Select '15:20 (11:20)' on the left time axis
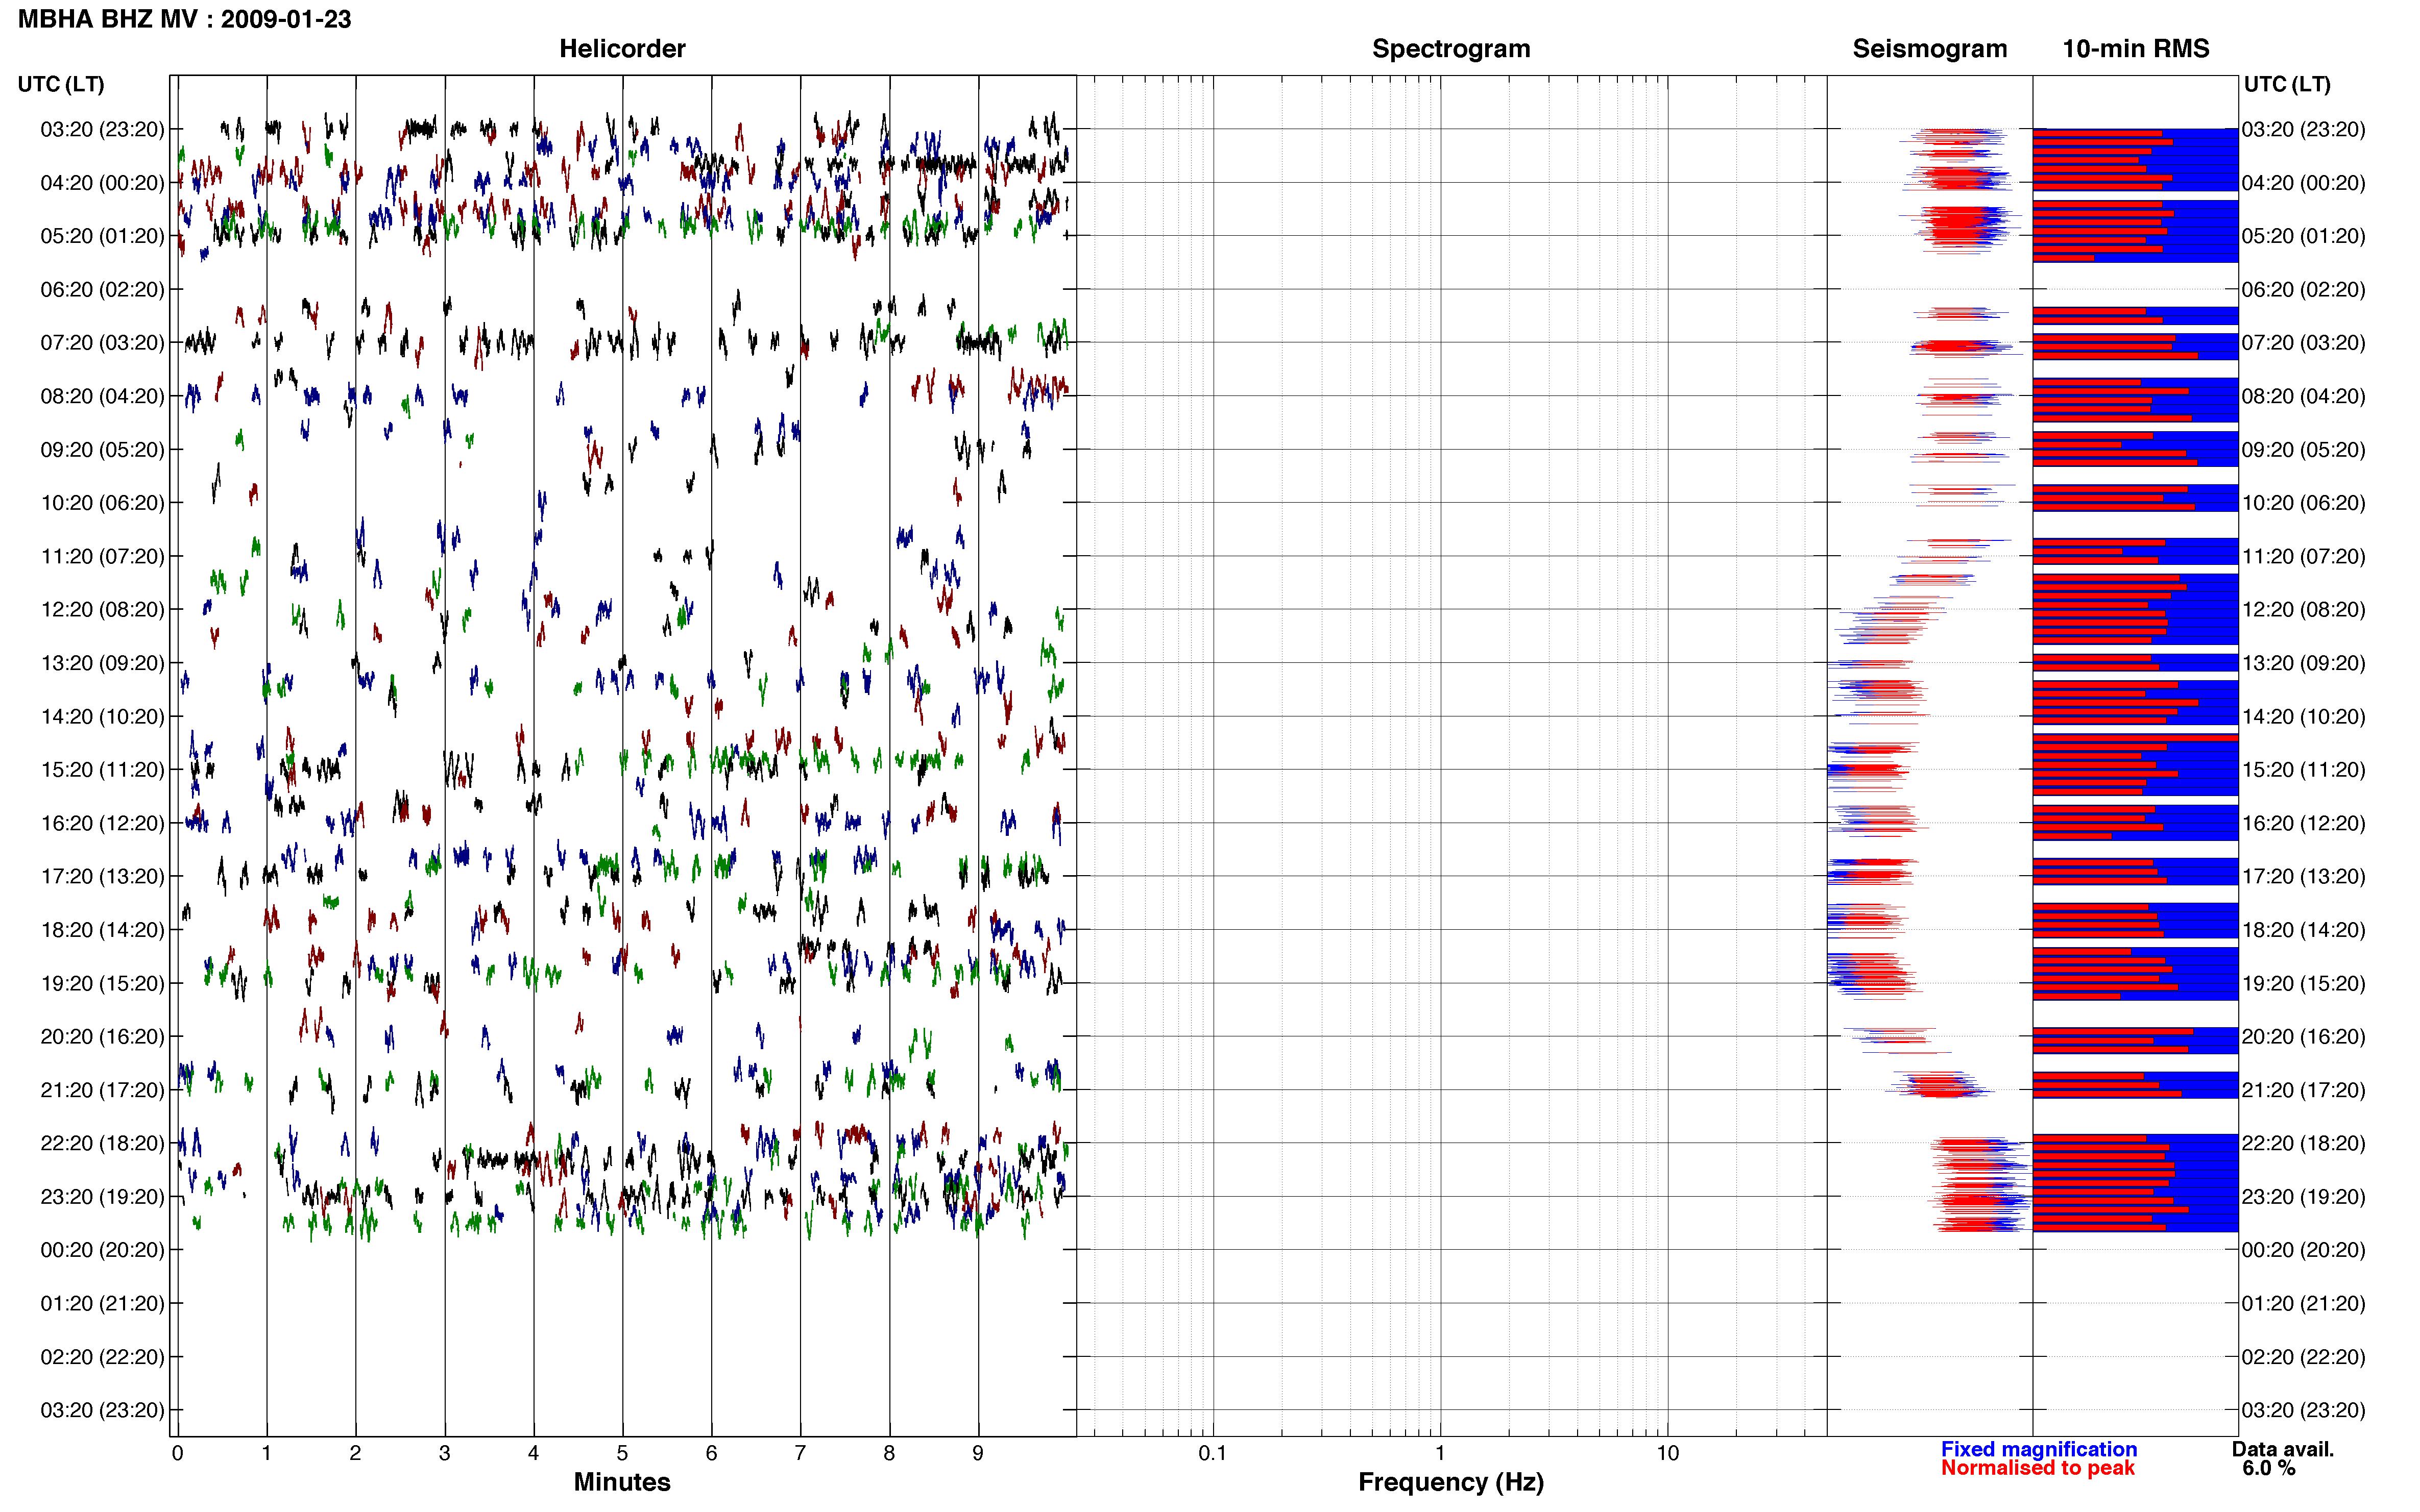 102,770
